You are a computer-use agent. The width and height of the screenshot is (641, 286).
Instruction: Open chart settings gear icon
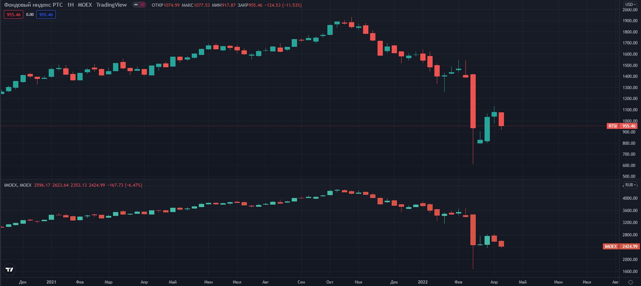coord(631,282)
